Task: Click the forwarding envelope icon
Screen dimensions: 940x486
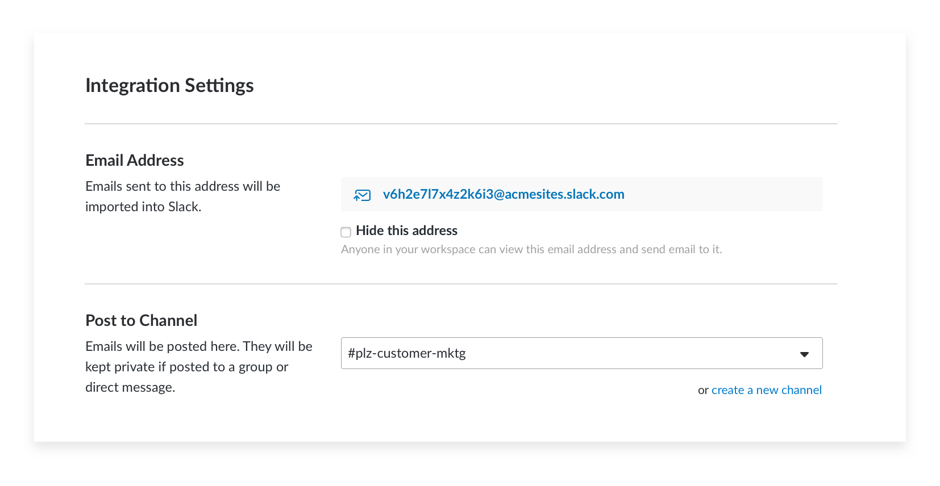Action: coord(362,195)
